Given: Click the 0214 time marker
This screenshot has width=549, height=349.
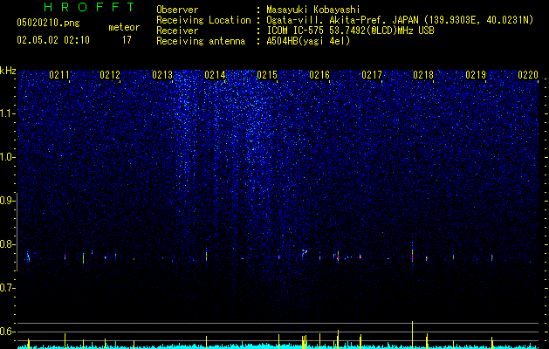Looking at the screenshot, I should tap(215, 75).
